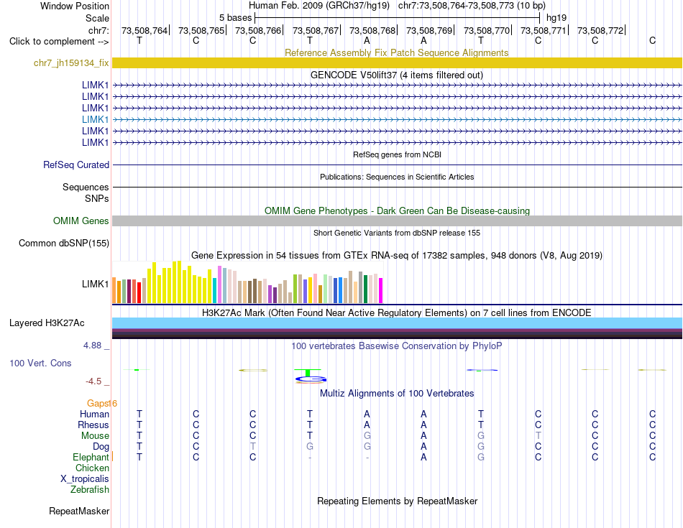The height and width of the screenshot is (528, 683).
Task: Open the GENCODE V50lift37 track title
Action: [x=397, y=75]
